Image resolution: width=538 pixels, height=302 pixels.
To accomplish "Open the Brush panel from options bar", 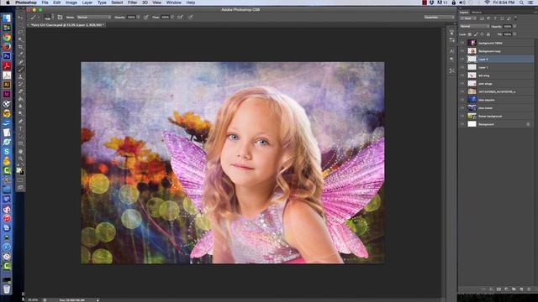I will point(60,17).
